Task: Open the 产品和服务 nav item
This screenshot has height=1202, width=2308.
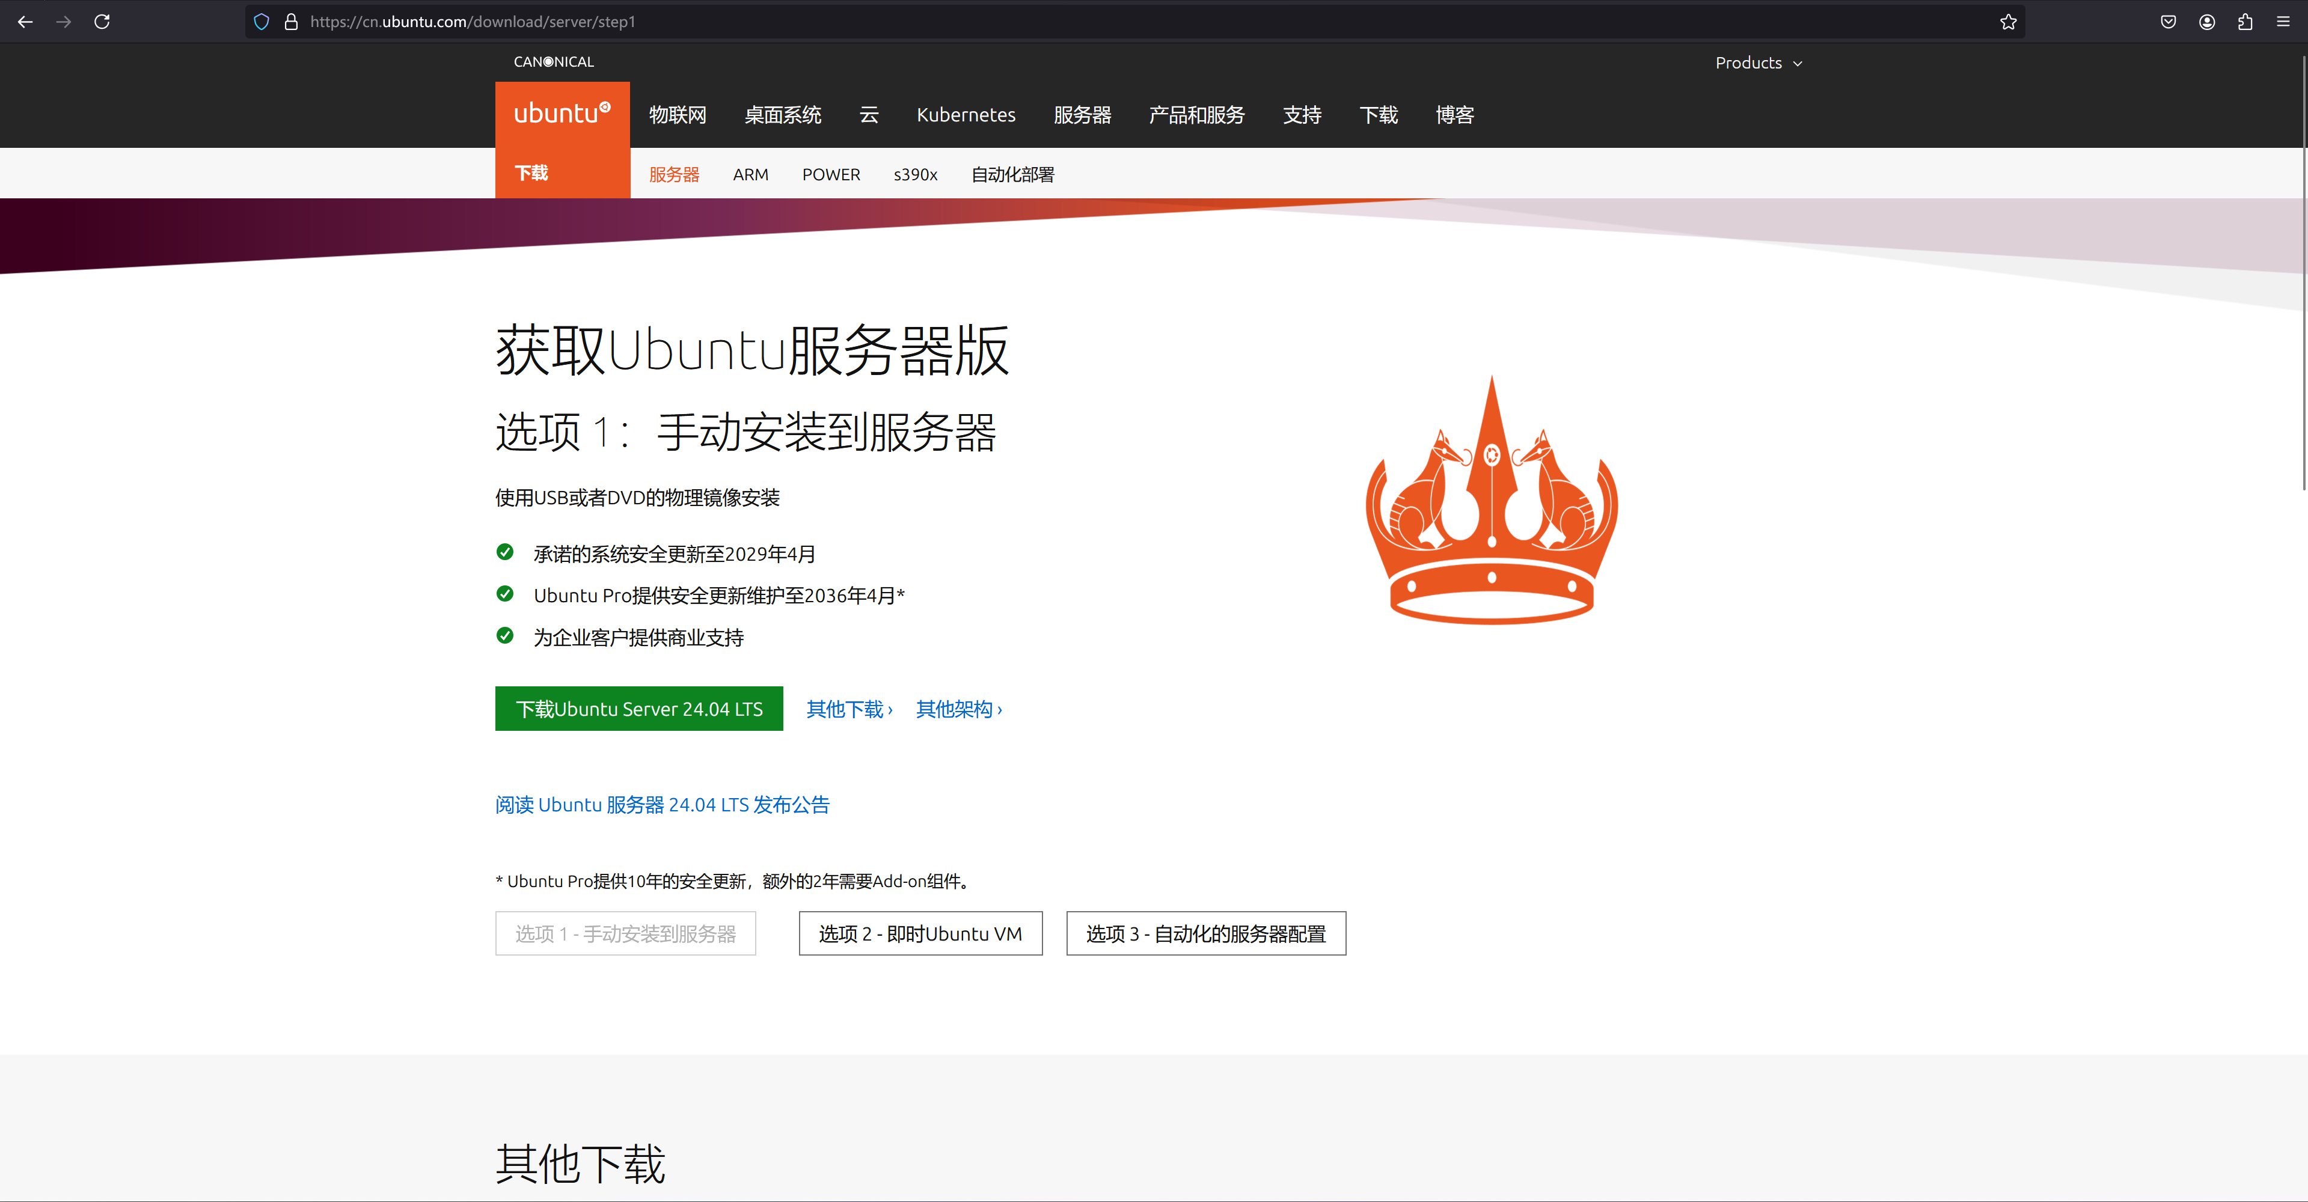Action: coord(1197,115)
